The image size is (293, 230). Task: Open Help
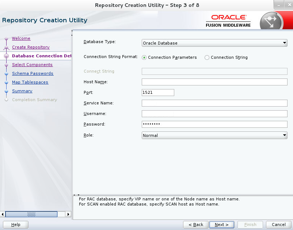(x=15, y=225)
